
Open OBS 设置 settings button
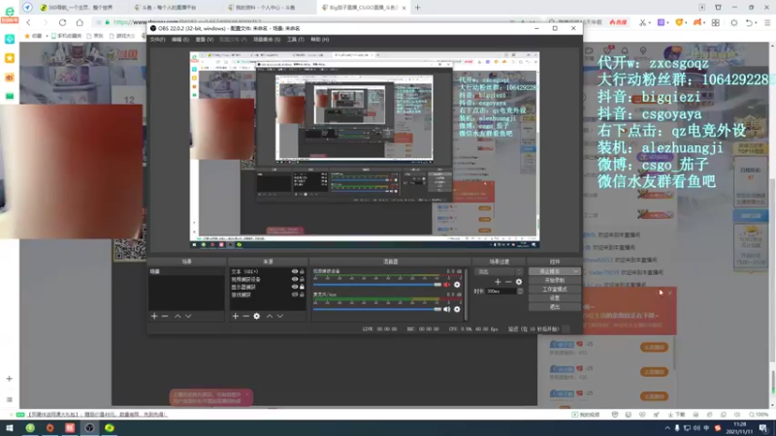pos(554,298)
